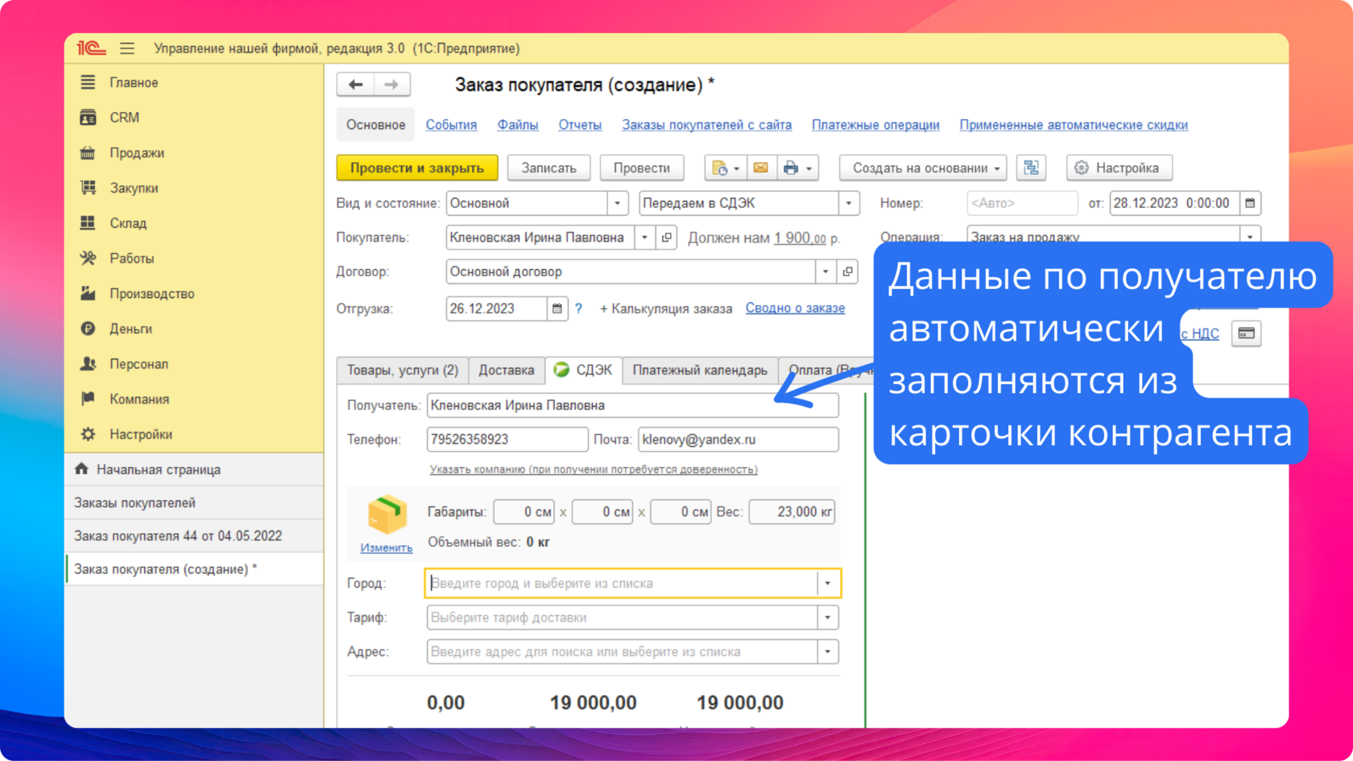The height and width of the screenshot is (761, 1353).
Task: Open the main hamburger menu
Action: pyautogui.click(x=127, y=48)
